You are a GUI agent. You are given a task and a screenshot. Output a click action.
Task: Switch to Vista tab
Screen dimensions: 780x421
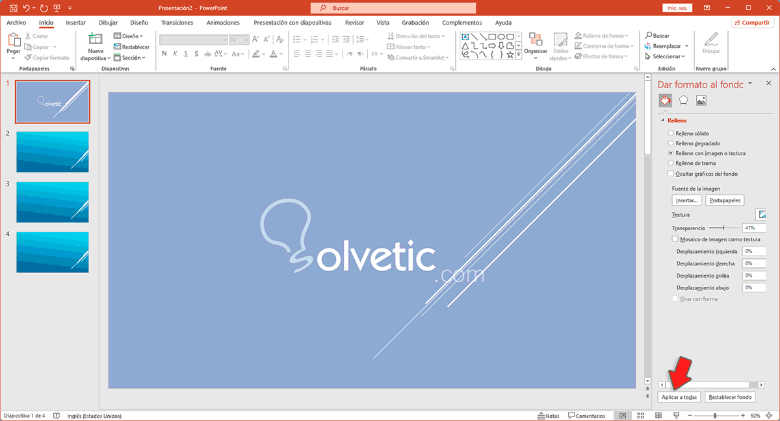click(383, 23)
